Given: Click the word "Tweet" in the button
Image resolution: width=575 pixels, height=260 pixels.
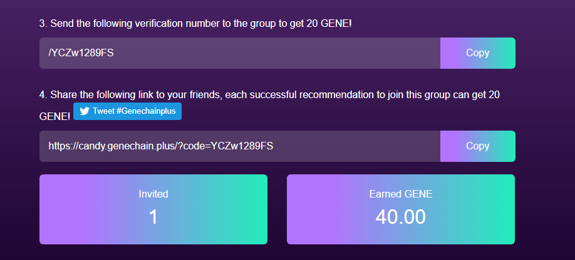Looking at the screenshot, I should pyautogui.click(x=103, y=111).
